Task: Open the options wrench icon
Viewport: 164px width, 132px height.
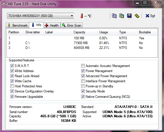Action: pyautogui.click(x=137, y=16)
